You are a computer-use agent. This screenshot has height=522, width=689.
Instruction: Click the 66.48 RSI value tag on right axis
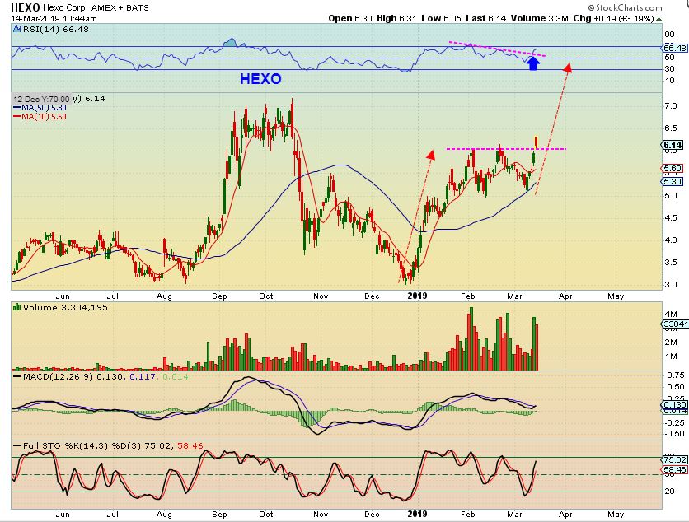click(674, 48)
